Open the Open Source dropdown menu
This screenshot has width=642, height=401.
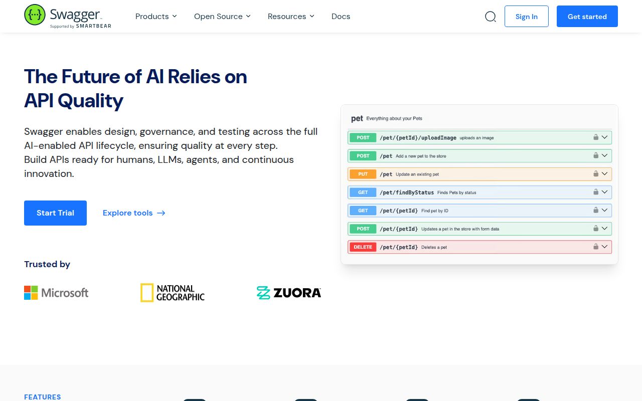(222, 17)
